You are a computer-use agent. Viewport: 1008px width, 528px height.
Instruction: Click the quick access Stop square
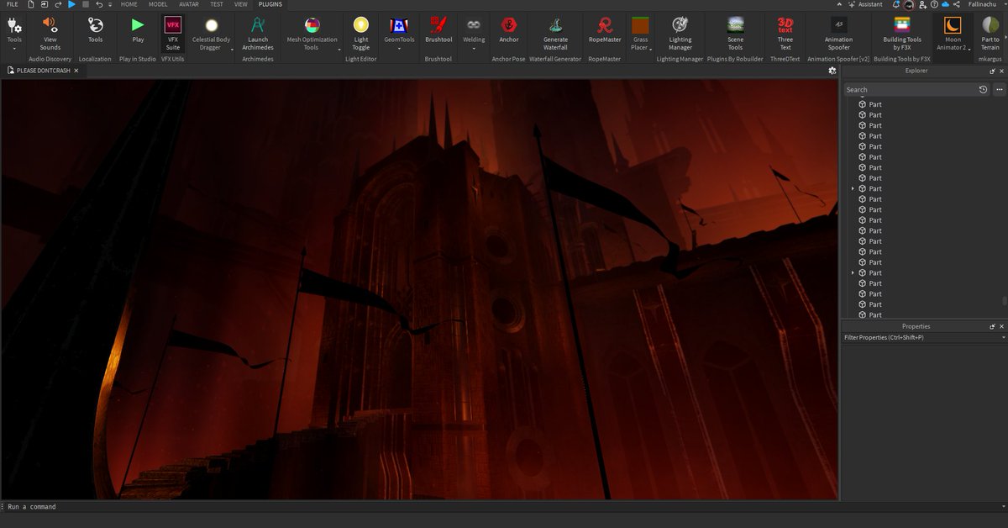pyautogui.click(x=86, y=4)
